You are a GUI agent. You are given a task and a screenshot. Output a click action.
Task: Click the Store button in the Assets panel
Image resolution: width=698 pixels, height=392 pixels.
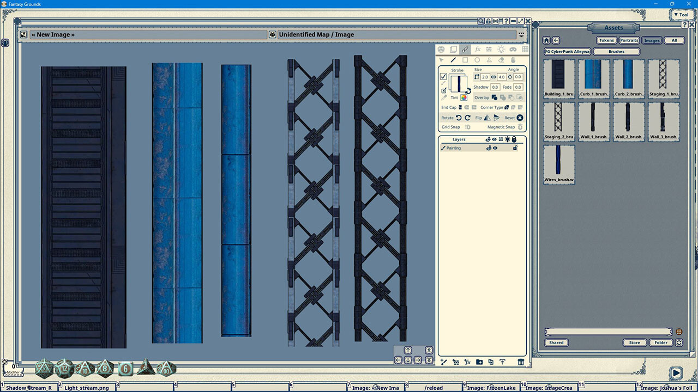[634, 342]
